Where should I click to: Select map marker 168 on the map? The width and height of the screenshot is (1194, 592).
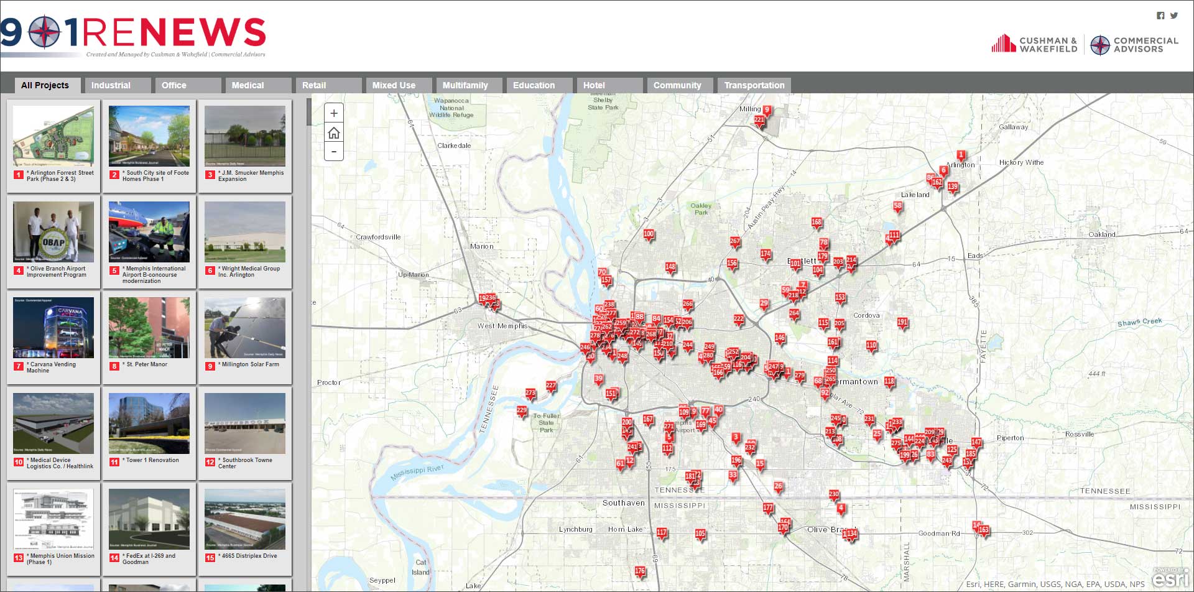click(x=817, y=223)
